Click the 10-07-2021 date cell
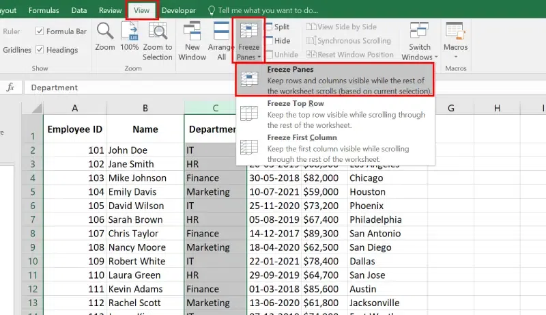546x315 pixels. [274, 192]
